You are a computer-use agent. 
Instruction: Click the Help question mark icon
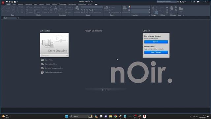198,2
